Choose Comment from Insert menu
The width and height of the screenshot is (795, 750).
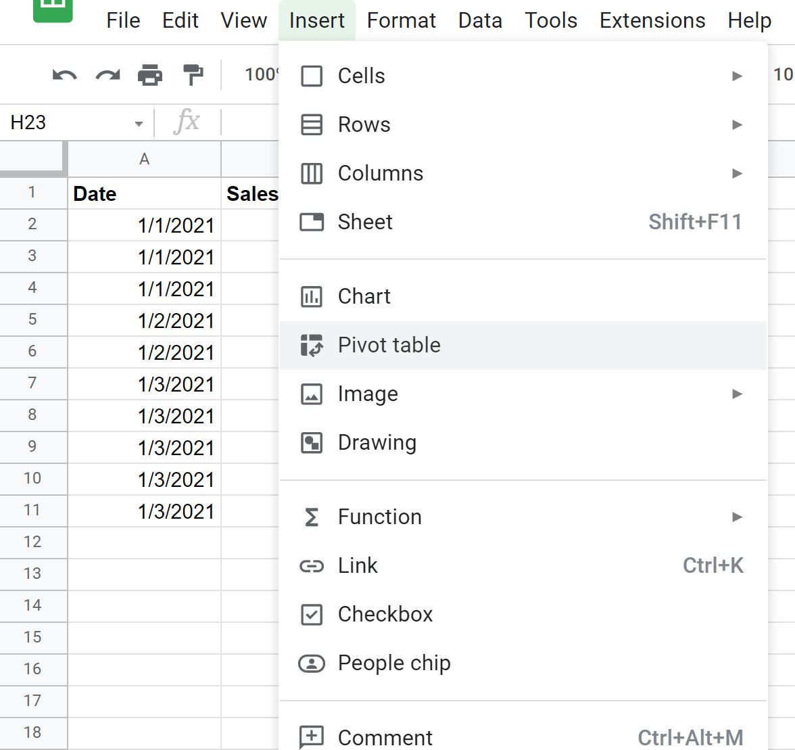tap(523, 732)
